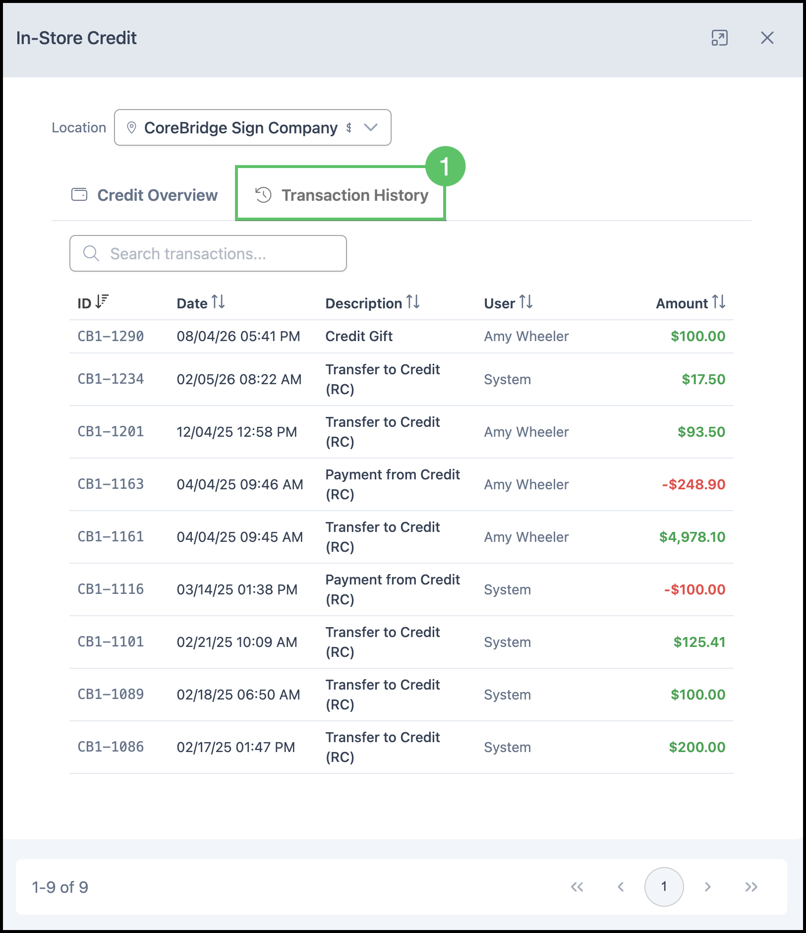Image resolution: width=806 pixels, height=933 pixels.
Task: Sort by Description column sort icon
Action: 413,301
